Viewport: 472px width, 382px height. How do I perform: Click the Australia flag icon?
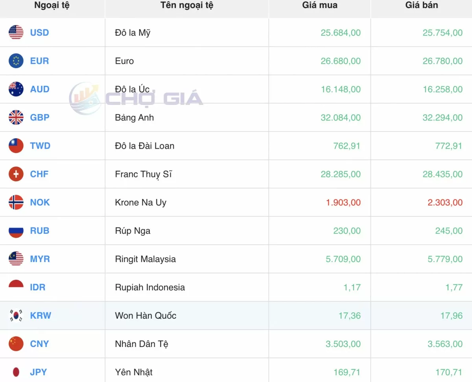[x=16, y=89]
